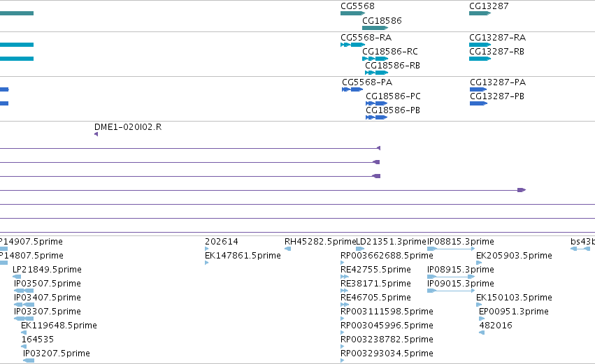Click EST label LD21351.3prime

tap(392, 242)
